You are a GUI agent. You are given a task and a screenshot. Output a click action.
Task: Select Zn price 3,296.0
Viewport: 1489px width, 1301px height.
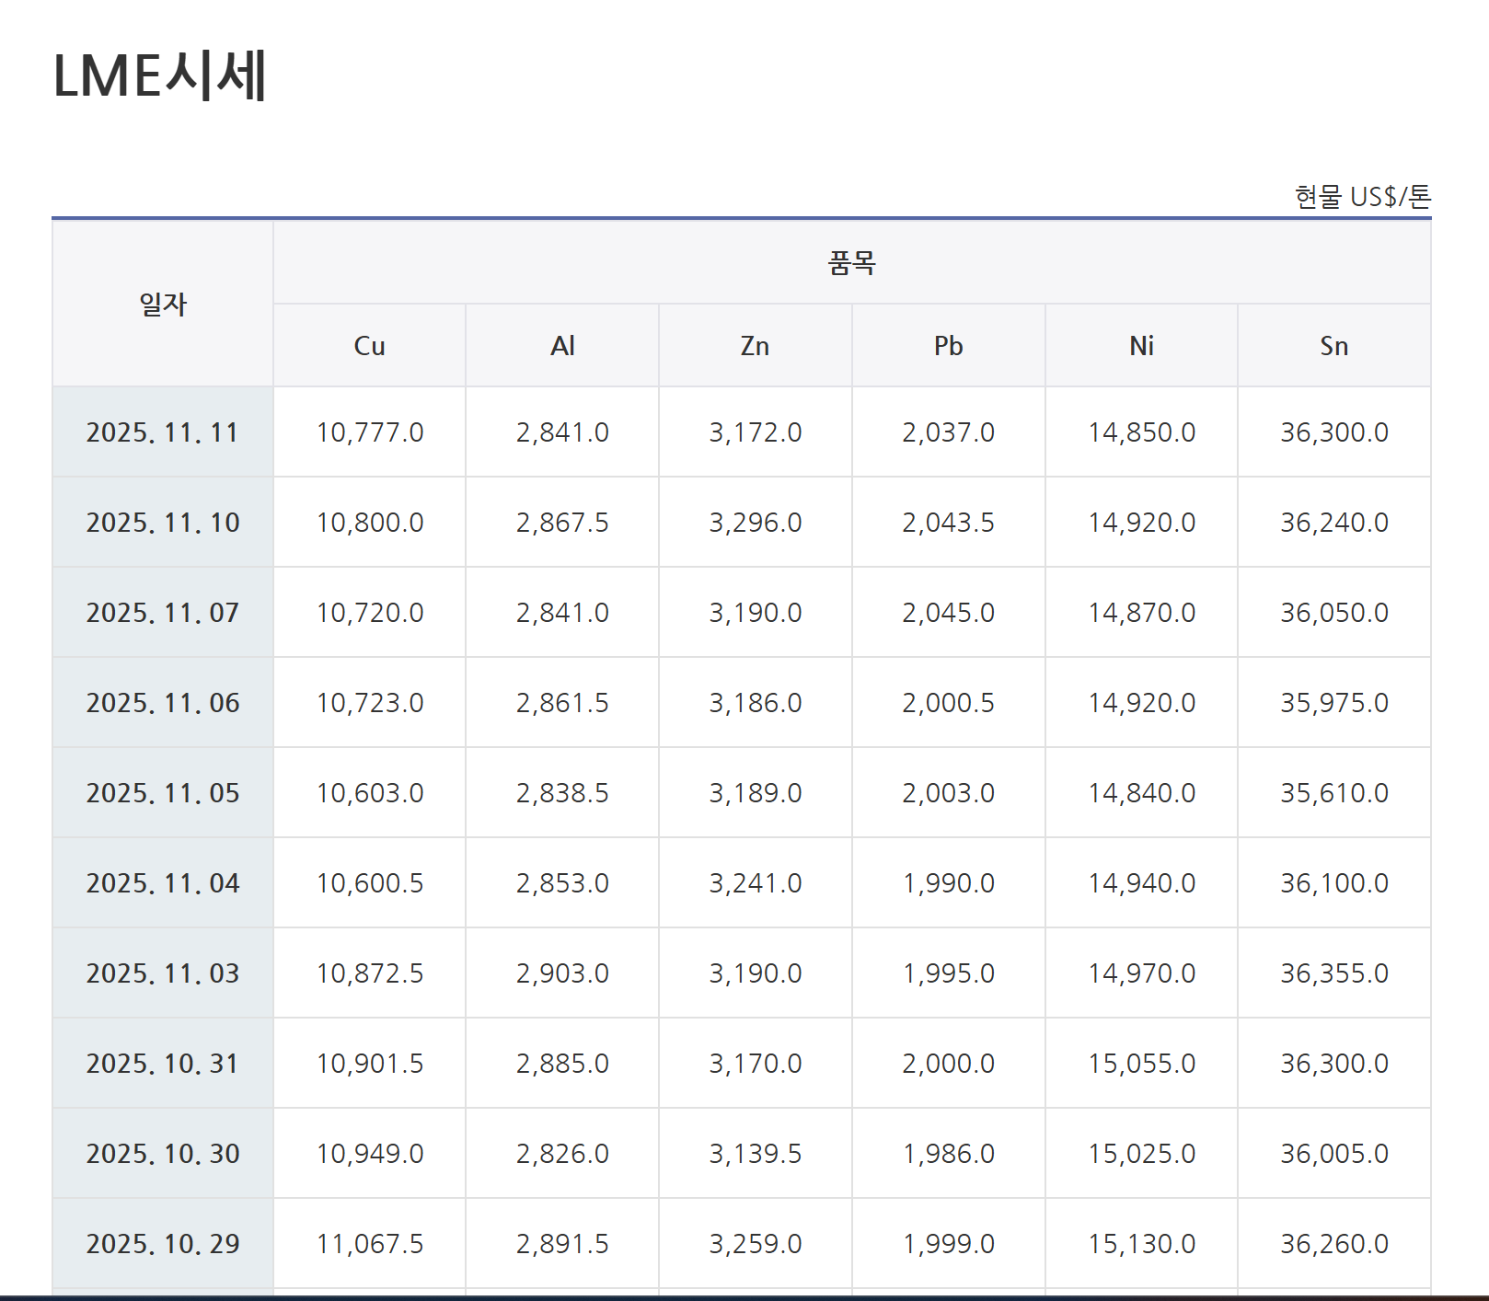point(755,523)
